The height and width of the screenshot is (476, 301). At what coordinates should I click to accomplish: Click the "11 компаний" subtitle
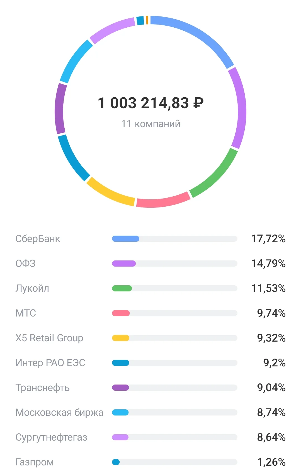tap(151, 124)
